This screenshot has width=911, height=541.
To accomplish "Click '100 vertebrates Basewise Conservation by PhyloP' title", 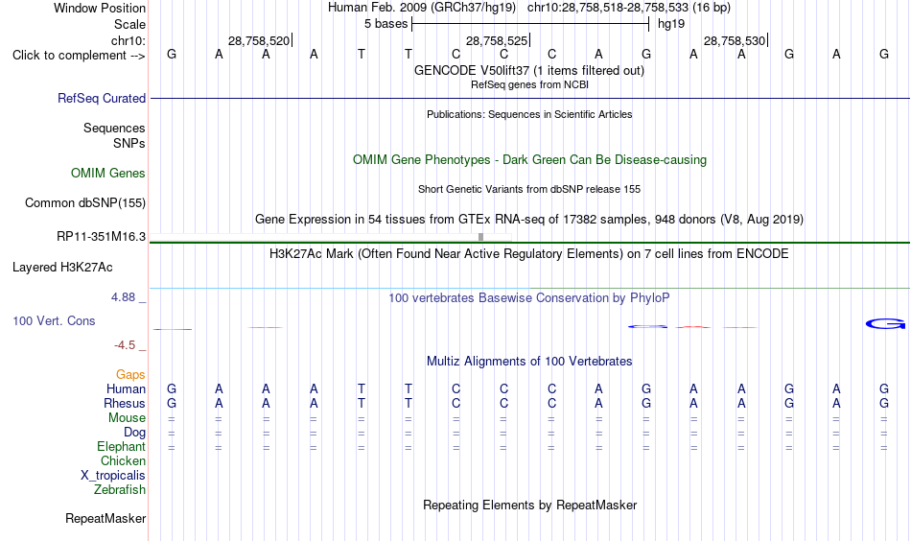I will (x=529, y=298).
